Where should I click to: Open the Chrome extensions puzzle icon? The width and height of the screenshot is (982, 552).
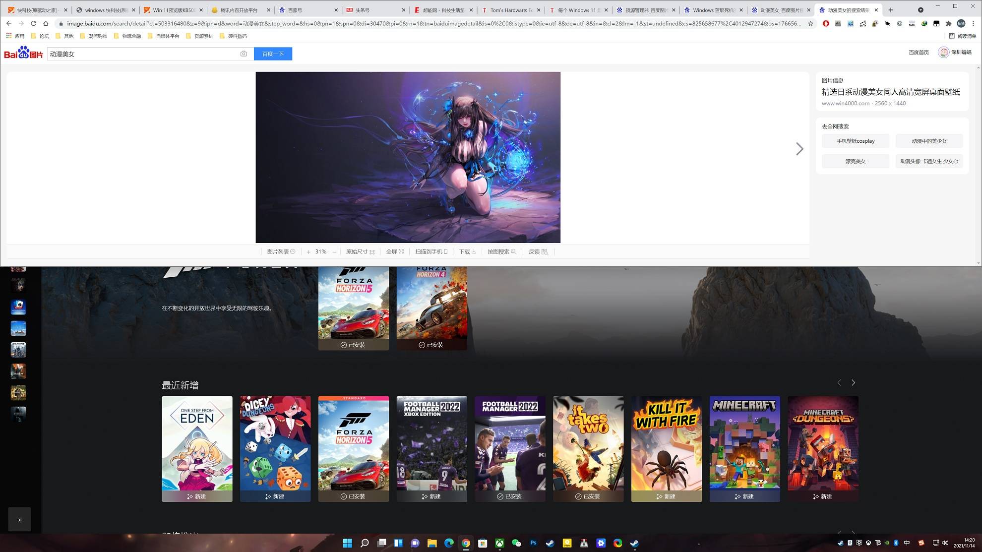click(949, 23)
